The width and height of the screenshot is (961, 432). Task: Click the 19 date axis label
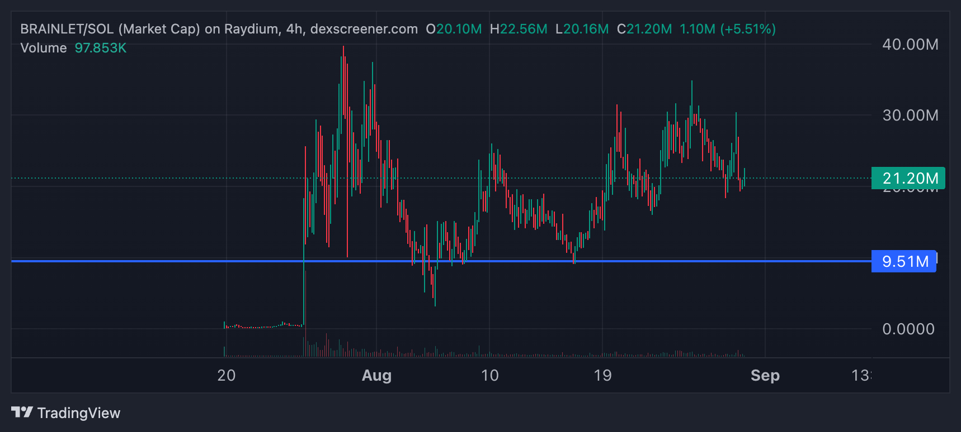click(x=603, y=375)
